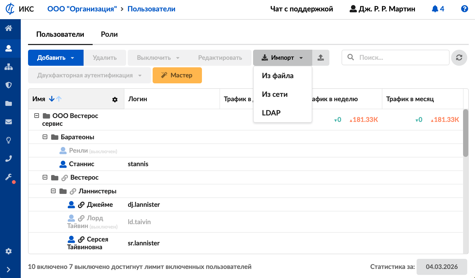
Task: Open the shield security sidebar icon
Action: click(9, 85)
